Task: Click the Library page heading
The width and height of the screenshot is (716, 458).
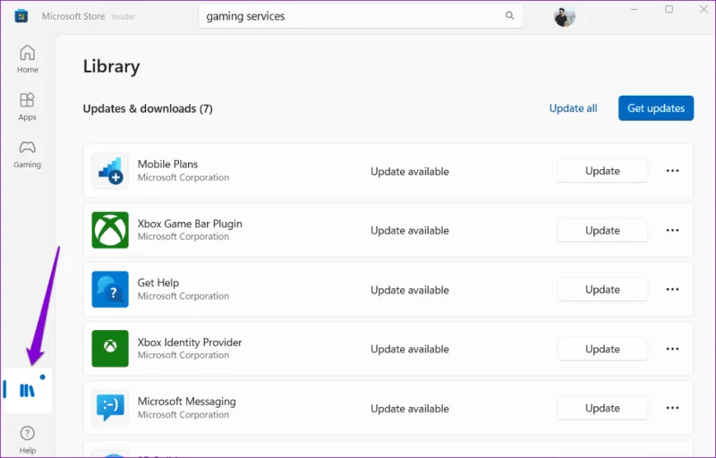Action: click(111, 66)
